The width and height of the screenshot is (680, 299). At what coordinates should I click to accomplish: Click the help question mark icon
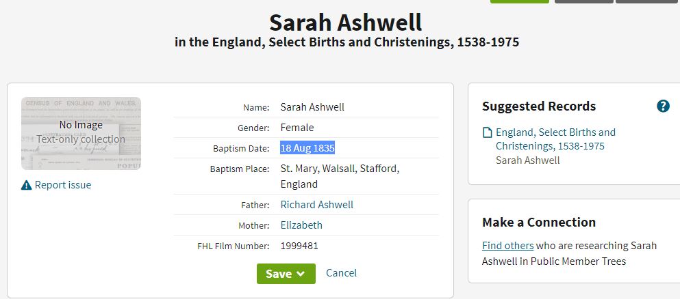click(663, 106)
